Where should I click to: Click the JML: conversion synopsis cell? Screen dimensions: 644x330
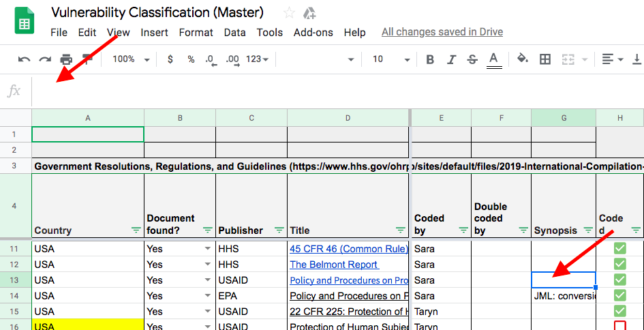click(564, 295)
